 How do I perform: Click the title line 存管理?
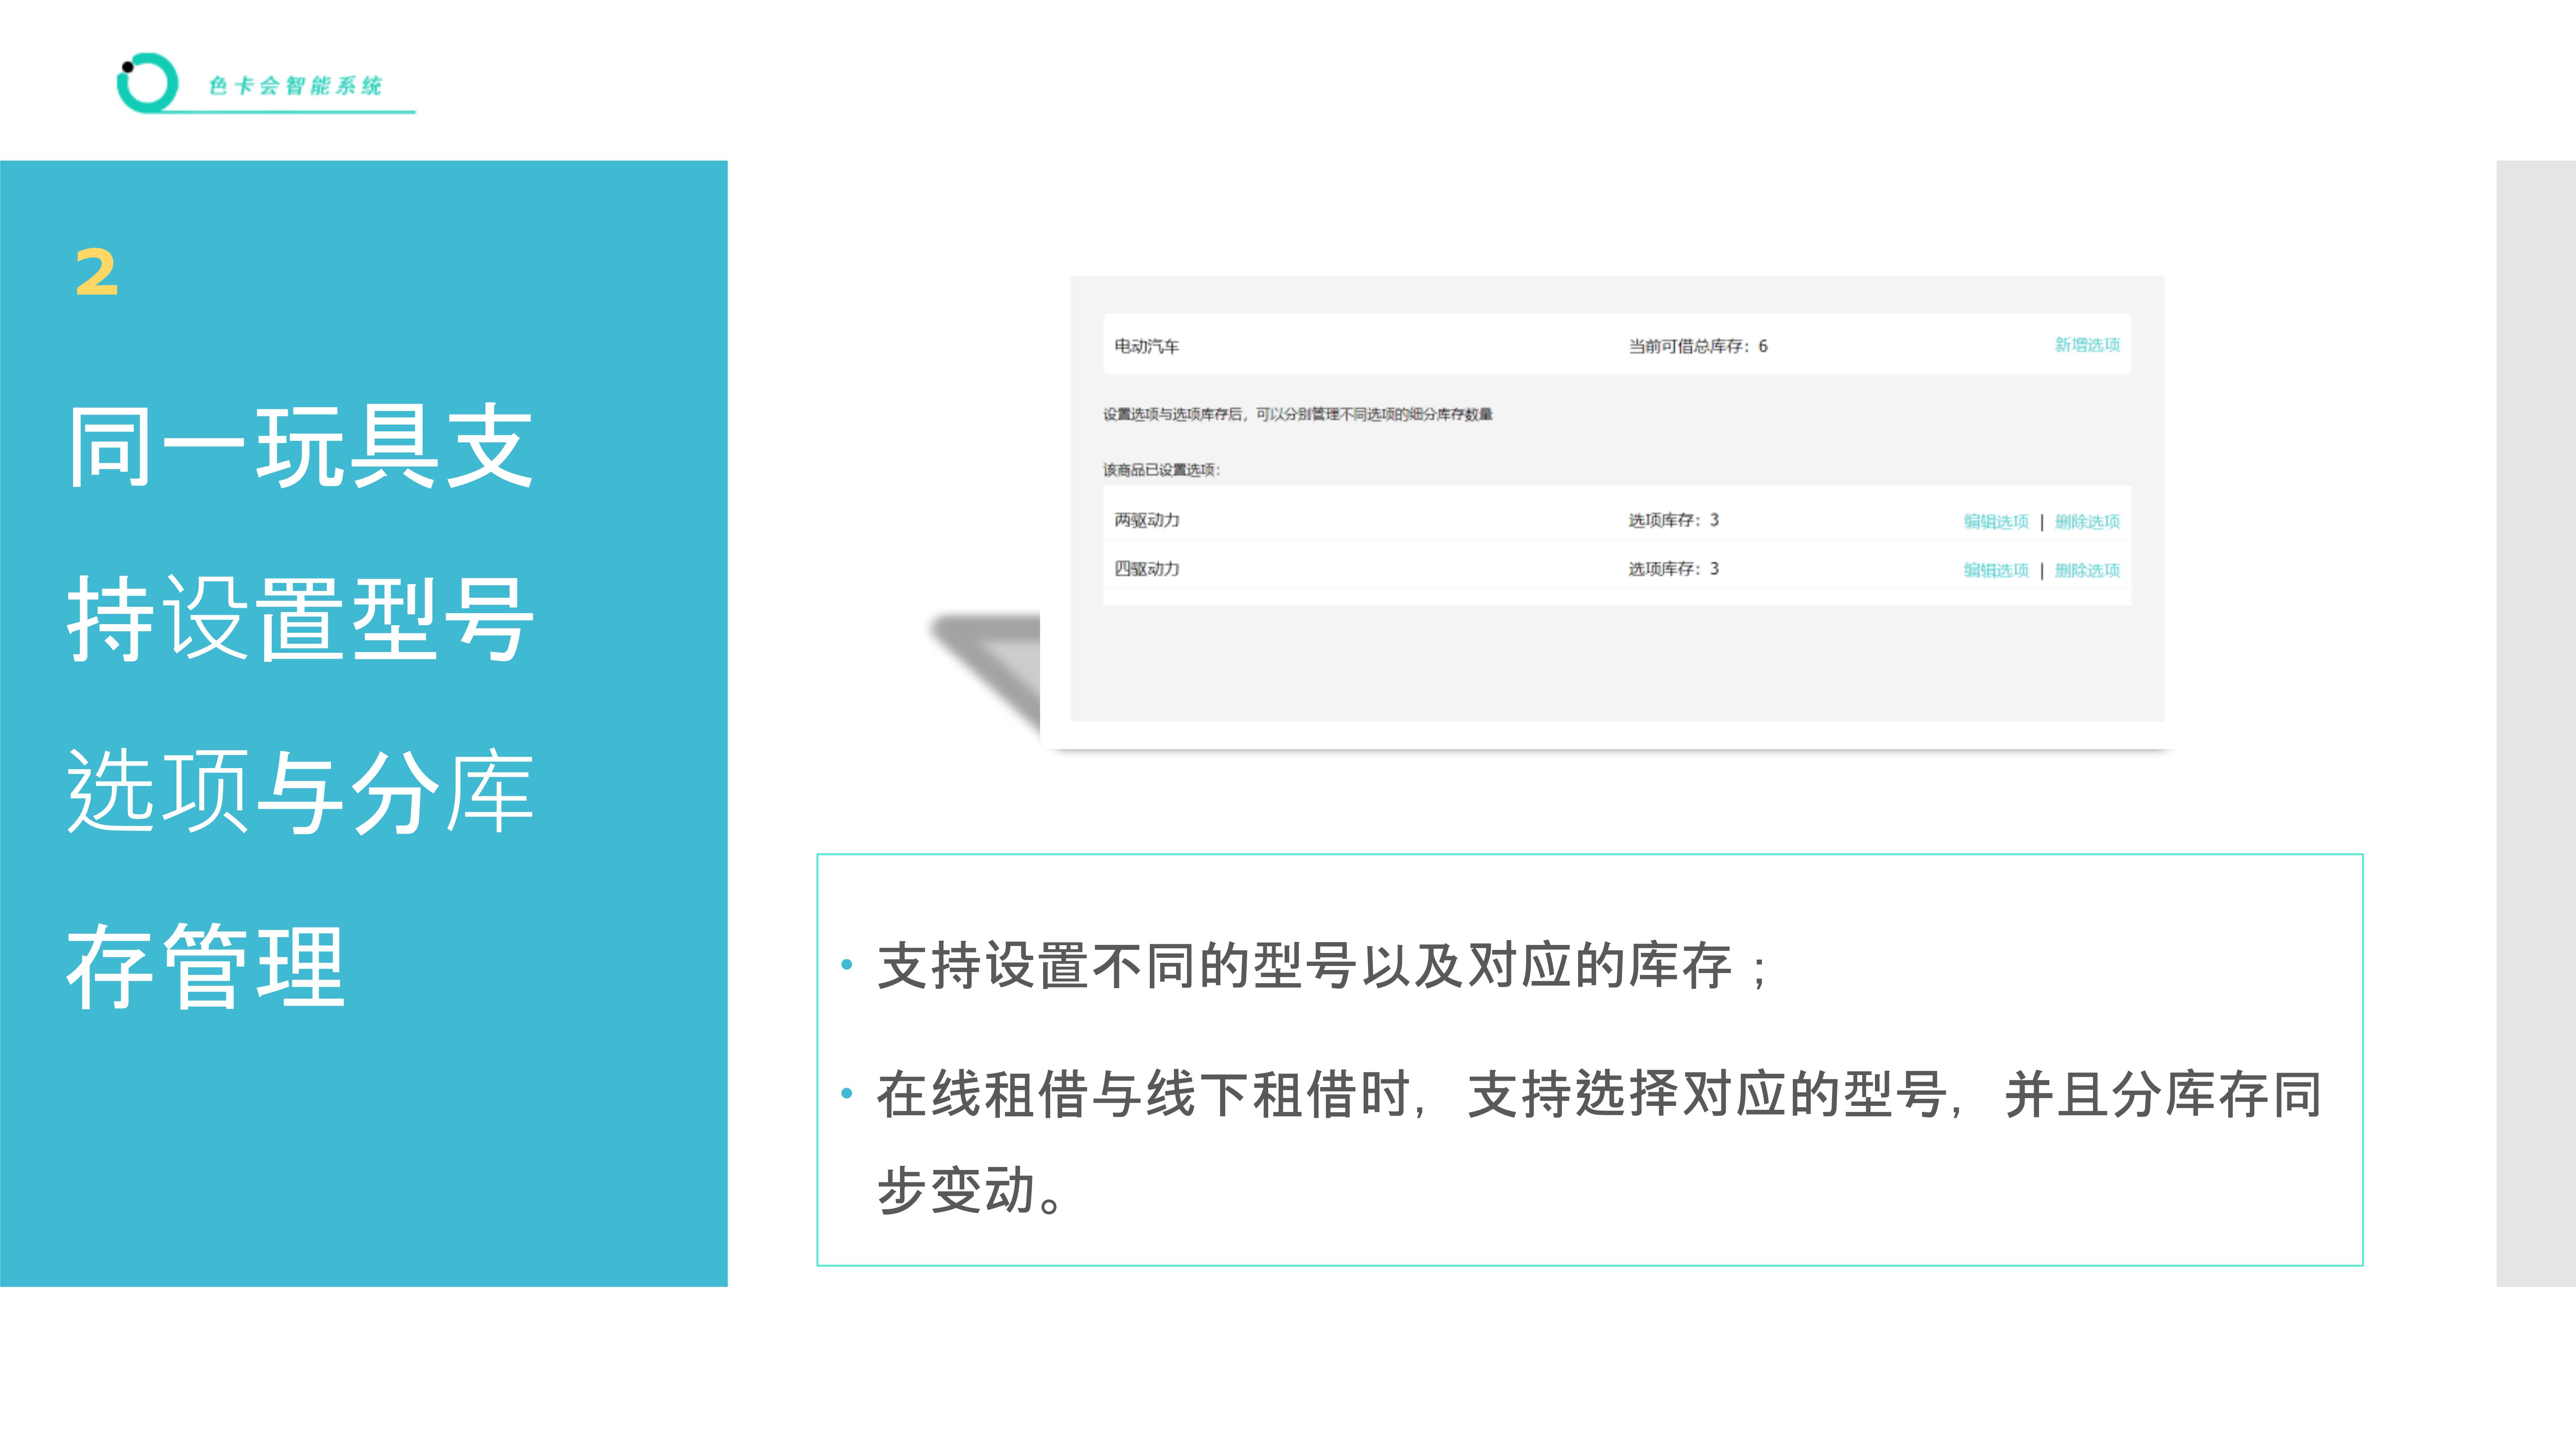pyautogui.click(x=206, y=966)
